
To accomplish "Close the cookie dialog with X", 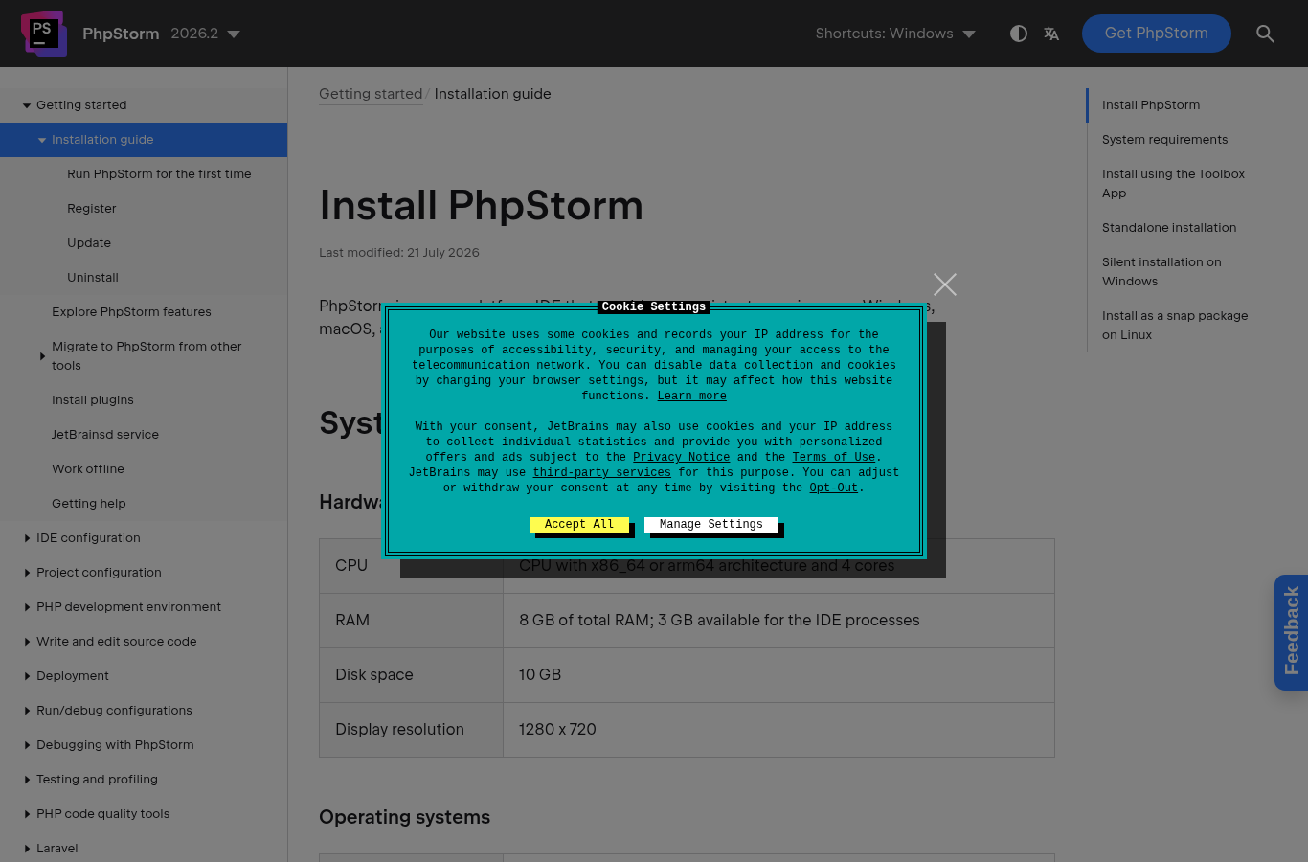I will pyautogui.click(x=945, y=284).
